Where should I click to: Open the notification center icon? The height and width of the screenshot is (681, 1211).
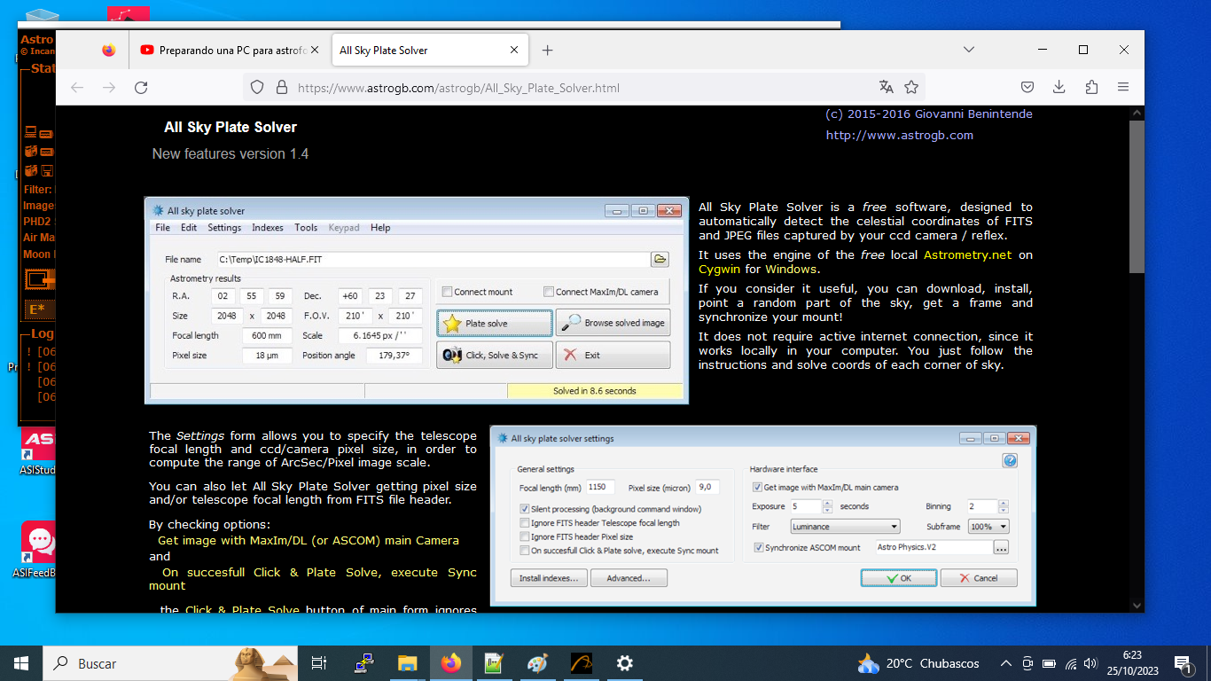tap(1184, 663)
